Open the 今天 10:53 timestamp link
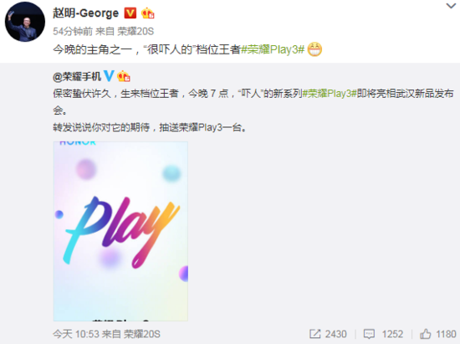Screen dimensions: 460x344 [x=76, y=334]
